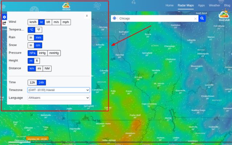
Task: Open the Timezone dropdown
Action: 59,90
